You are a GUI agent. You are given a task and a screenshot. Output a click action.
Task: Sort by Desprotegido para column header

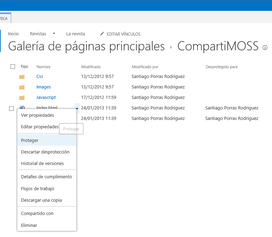click(222, 67)
